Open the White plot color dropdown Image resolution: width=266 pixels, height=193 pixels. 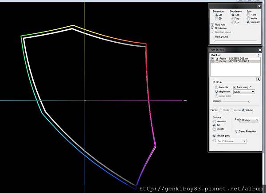[x=244, y=92]
